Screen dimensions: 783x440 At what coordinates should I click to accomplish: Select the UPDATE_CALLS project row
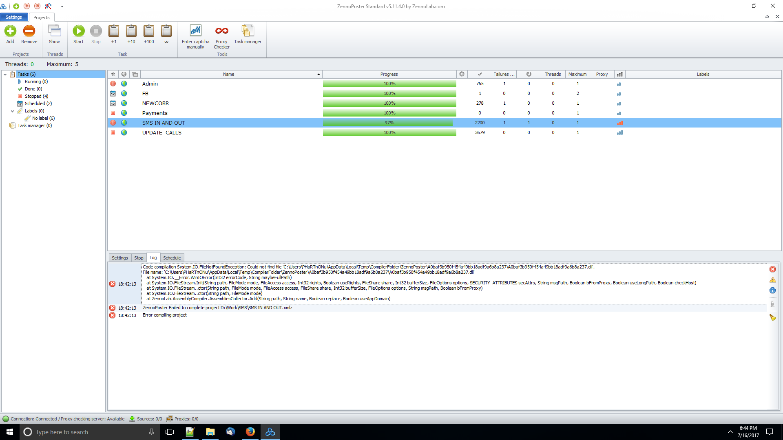pyautogui.click(x=162, y=133)
